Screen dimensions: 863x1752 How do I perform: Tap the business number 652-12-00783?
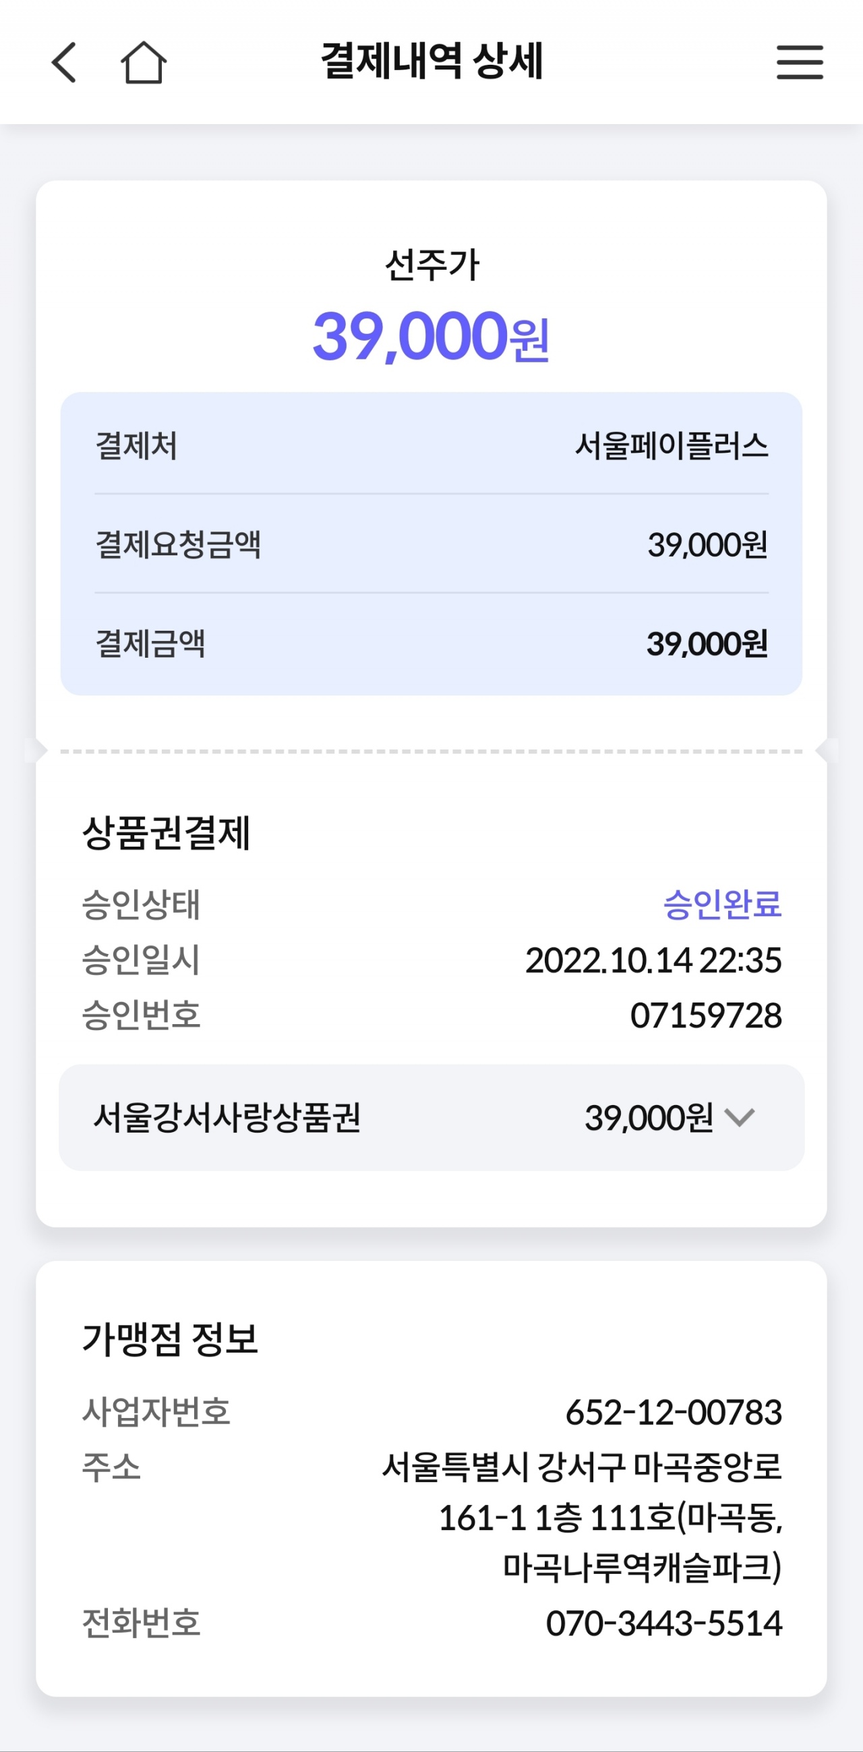point(674,1412)
